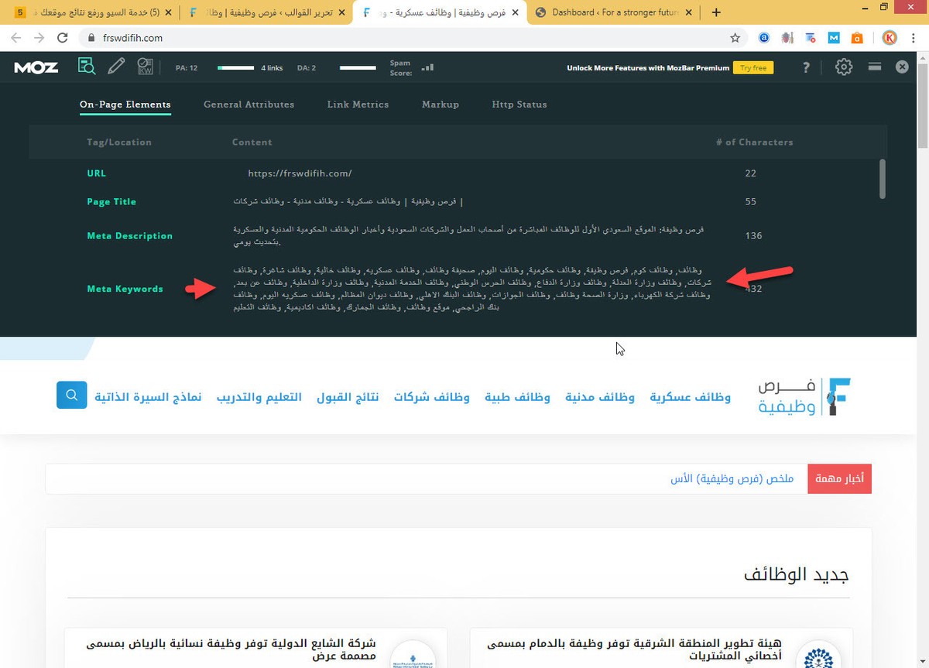This screenshot has width=929, height=668.
Task: Open نماذج السيرة الذاتية menu link
Action: pos(148,397)
